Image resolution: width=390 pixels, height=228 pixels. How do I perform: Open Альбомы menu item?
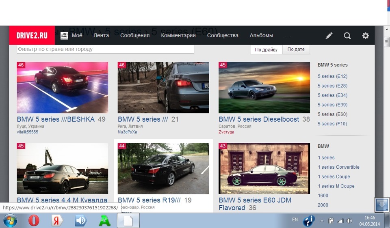pyautogui.click(x=261, y=36)
